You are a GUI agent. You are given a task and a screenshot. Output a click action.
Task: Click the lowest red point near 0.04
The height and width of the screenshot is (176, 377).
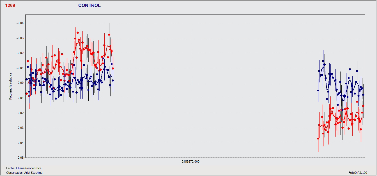click(318, 138)
